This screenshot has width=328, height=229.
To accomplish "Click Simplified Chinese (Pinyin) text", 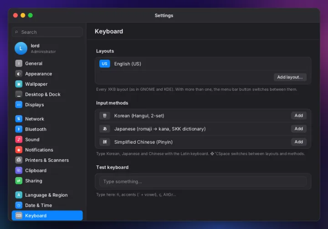I will [143, 142].
